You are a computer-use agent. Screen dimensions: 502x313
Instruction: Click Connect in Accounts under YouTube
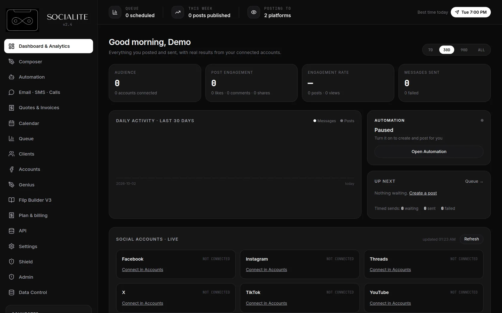390,303
